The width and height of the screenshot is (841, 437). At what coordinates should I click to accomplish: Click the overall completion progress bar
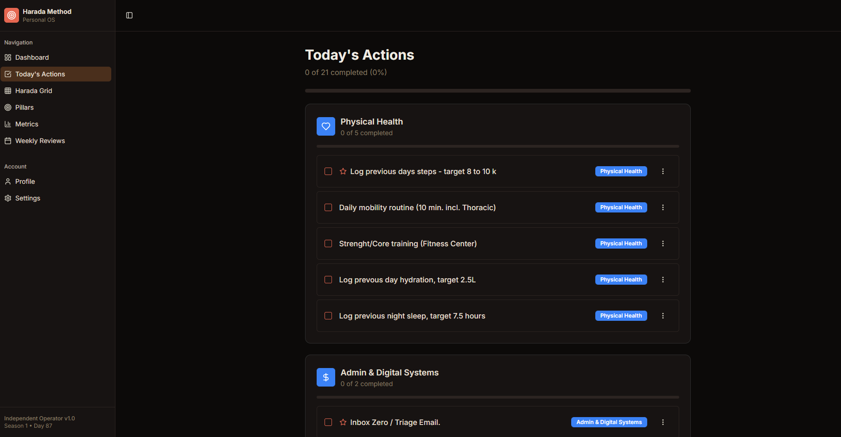tap(497, 91)
